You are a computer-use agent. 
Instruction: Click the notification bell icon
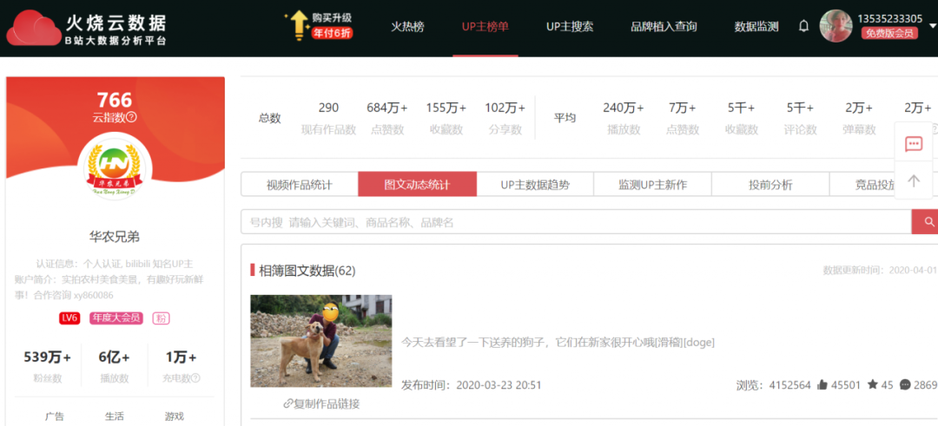tap(803, 26)
